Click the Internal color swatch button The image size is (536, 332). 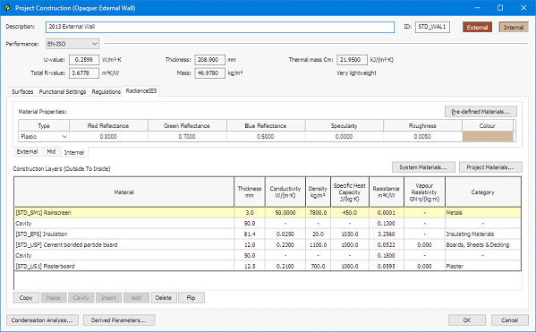click(514, 28)
